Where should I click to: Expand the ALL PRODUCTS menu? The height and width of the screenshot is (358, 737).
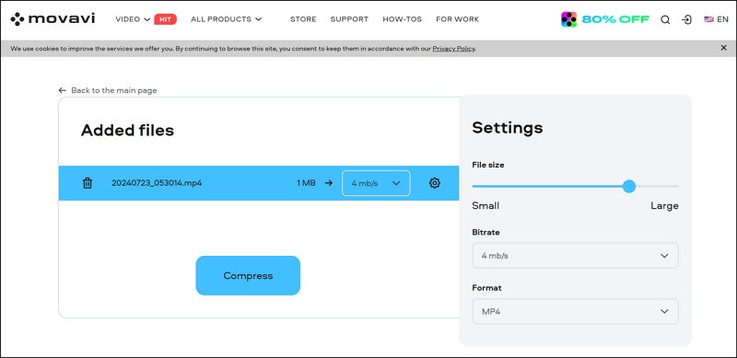coord(226,19)
